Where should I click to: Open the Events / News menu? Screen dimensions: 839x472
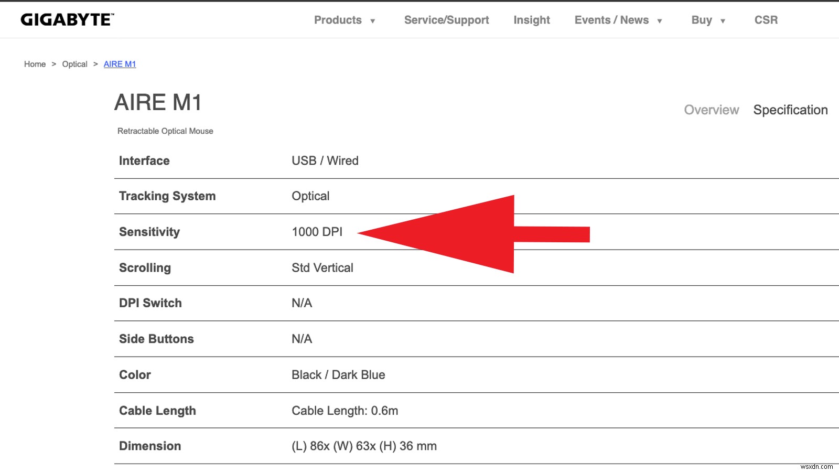[611, 20]
